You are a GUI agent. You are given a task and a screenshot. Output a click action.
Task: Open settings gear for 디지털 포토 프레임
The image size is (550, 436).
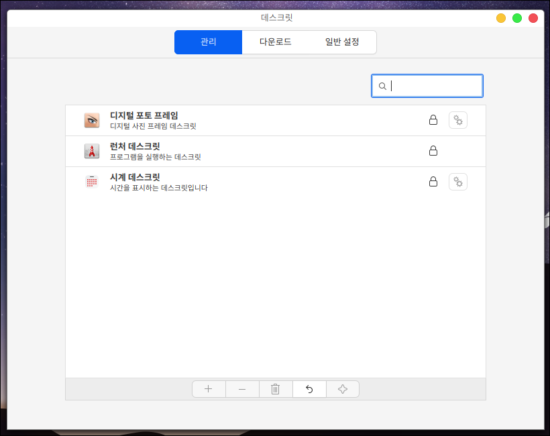pos(458,120)
